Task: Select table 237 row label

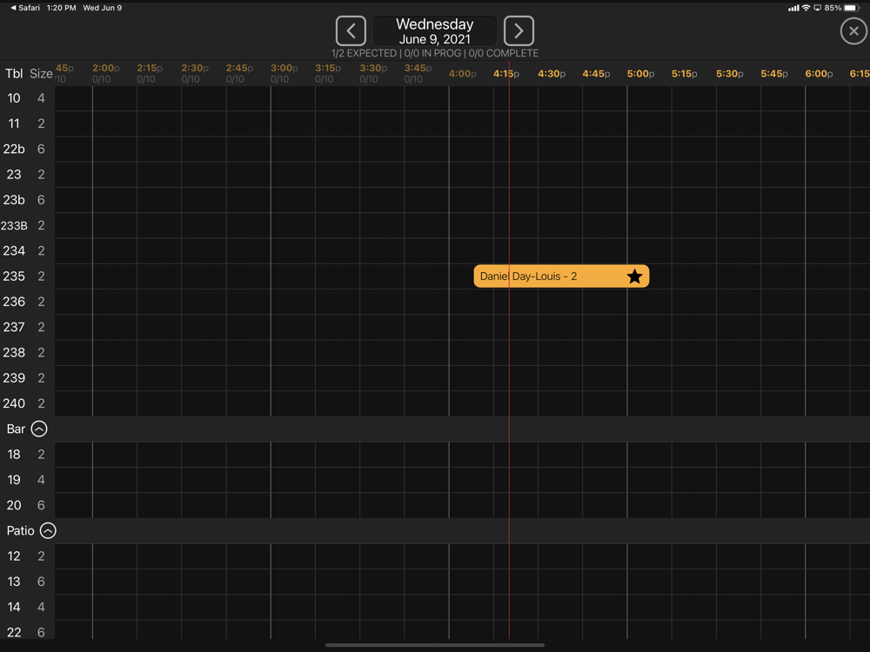Action: [14, 327]
